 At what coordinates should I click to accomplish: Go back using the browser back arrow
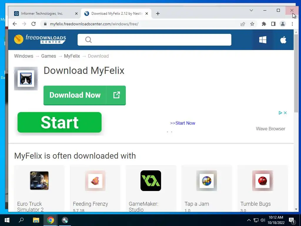(x=15, y=24)
